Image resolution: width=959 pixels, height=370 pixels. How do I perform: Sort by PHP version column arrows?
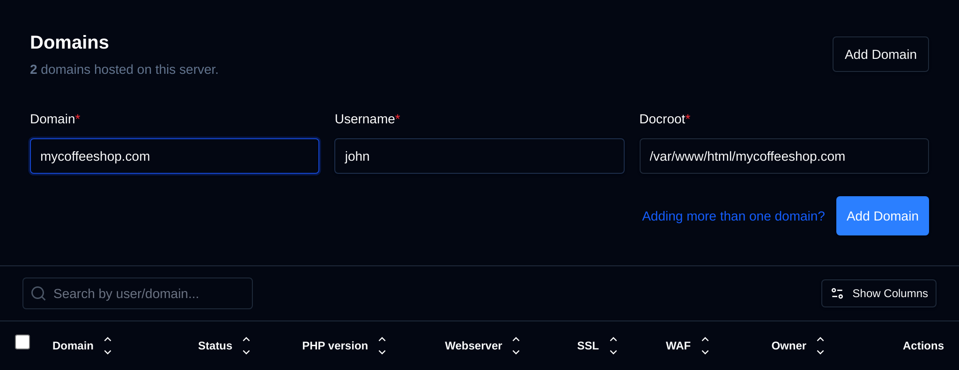tap(382, 346)
